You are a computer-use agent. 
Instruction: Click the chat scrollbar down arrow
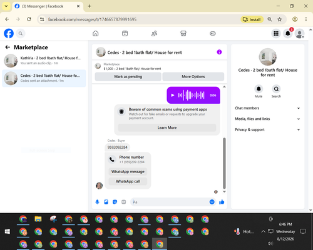click(224, 192)
